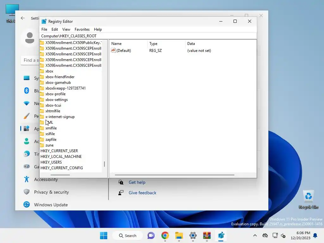
Task: Select the xbox-tcui key
Action: [x=53, y=105]
